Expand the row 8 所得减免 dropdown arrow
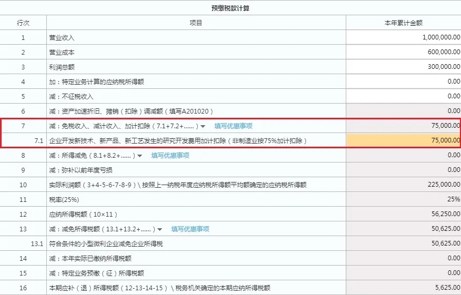461x295 pixels. click(140, 156)
